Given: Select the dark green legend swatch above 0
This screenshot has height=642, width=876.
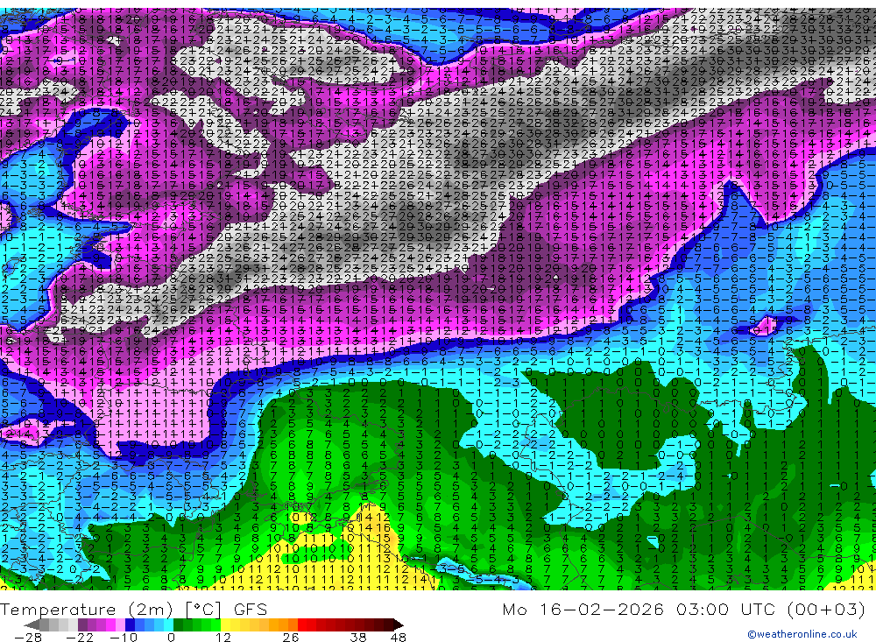Looking at the screenshot, I should (x=178, y=625).
